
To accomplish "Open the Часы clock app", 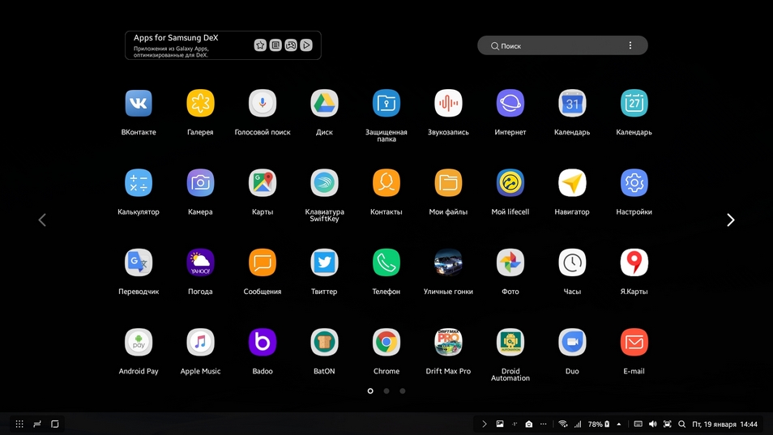I will pyautogui.click(x=572, y=262).
